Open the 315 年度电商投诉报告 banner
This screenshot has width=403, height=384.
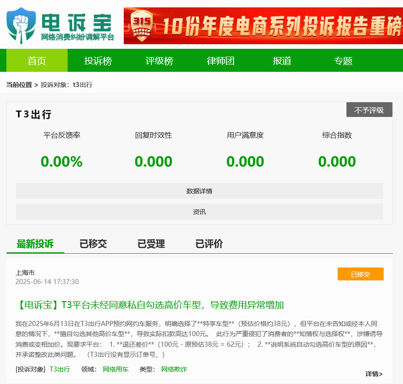(263, 26)
